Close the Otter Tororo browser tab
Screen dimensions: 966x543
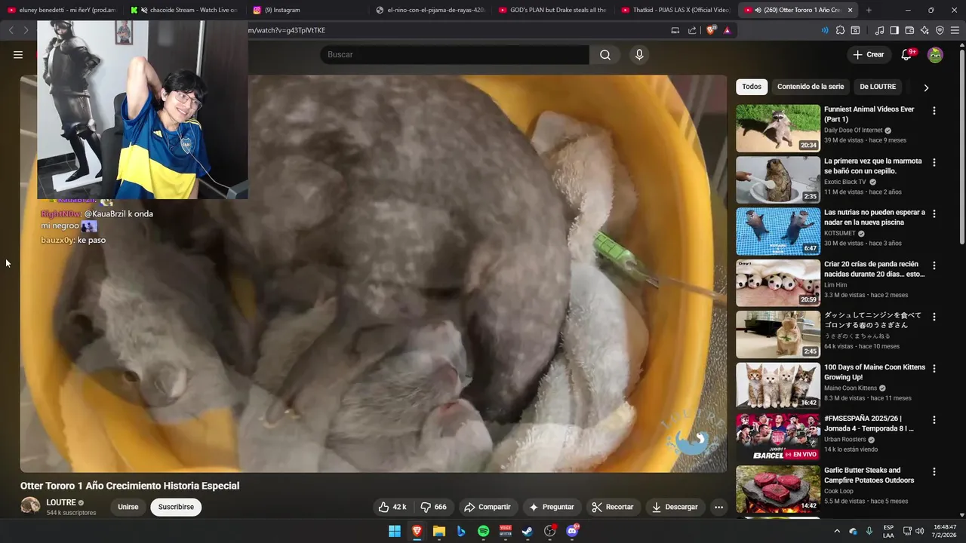pos(851,10)
